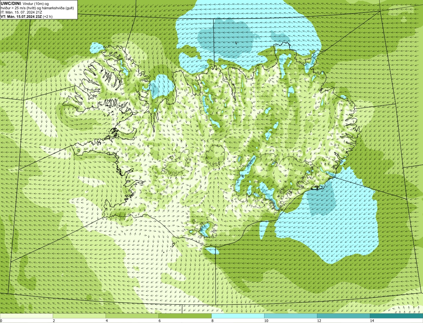
Task: Click the 'IT: Mán. 15. 07. 2024 21Z' line
Action: point(21,12)
